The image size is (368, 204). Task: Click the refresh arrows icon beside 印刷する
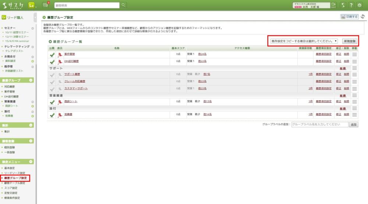coord(362,17)
